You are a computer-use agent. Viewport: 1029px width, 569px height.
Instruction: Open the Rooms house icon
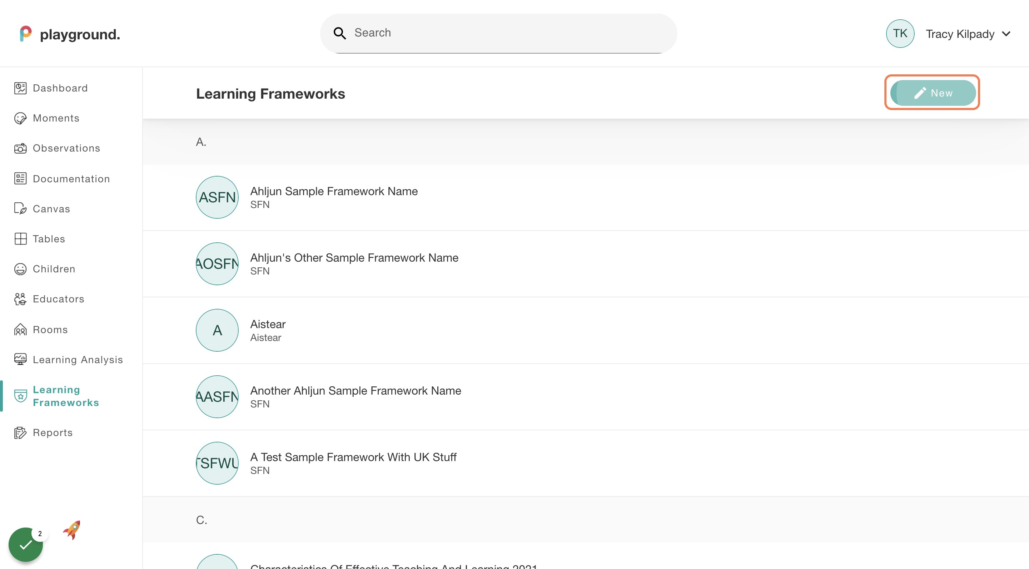(20, 329)
